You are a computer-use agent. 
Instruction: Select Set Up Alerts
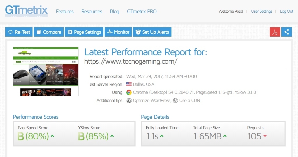[x=152, y=32]
